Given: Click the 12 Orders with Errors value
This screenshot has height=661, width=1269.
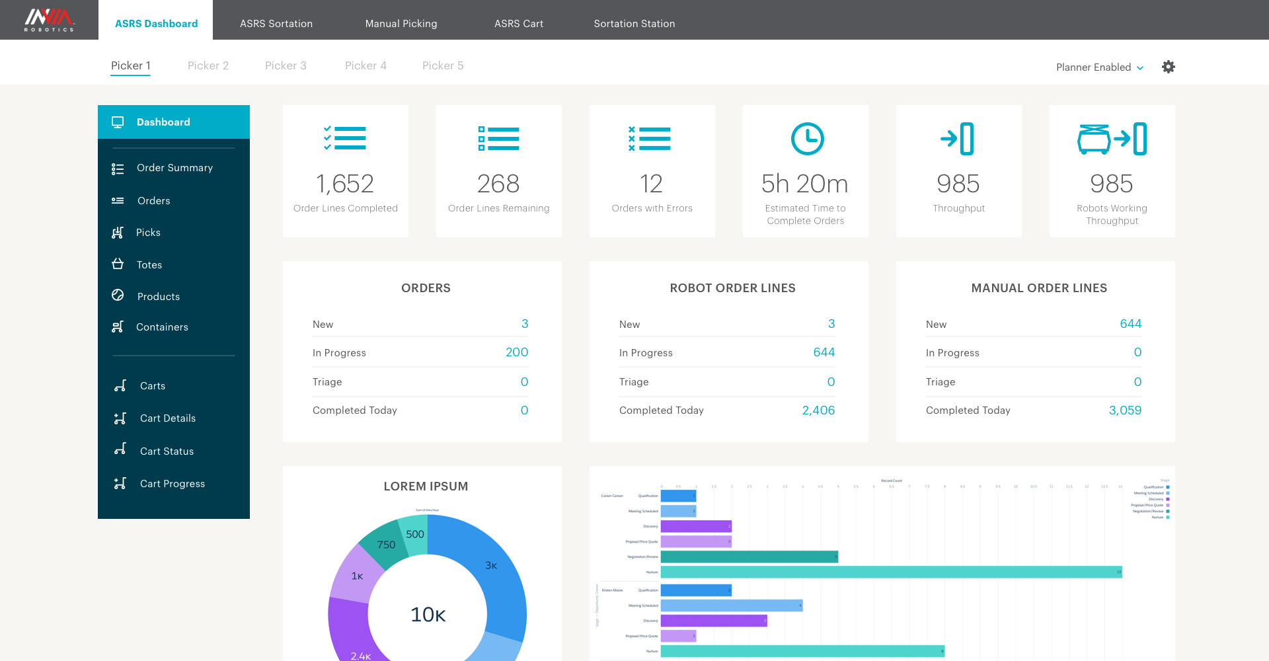Looking at the screenshot, I should [651, 184].
